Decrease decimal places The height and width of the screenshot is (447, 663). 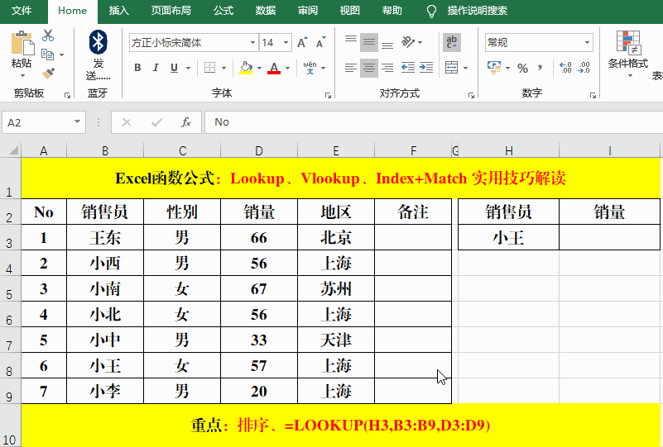[x=584, y=68]
